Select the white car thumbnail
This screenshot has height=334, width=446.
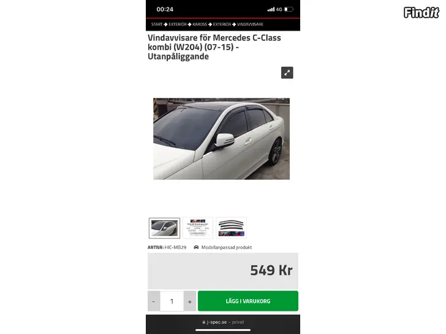coord(164,228)
